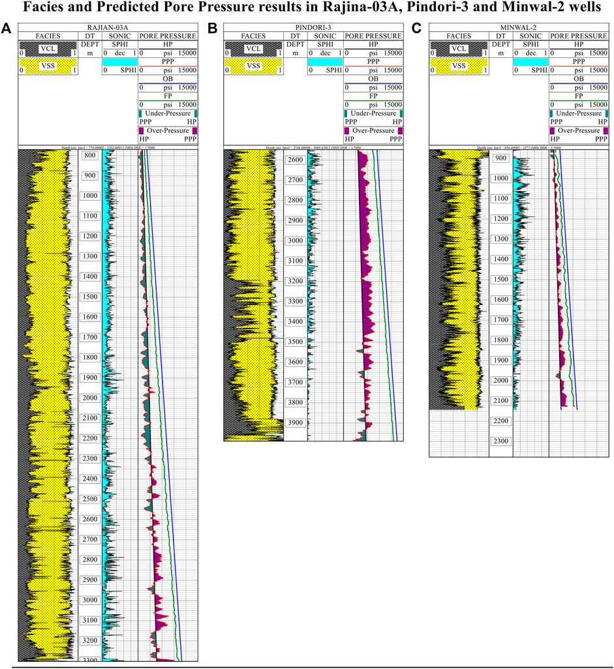Click the DT column header in PINDORI-3
Screen dimensions: 614x669
(x=295, y=36)
